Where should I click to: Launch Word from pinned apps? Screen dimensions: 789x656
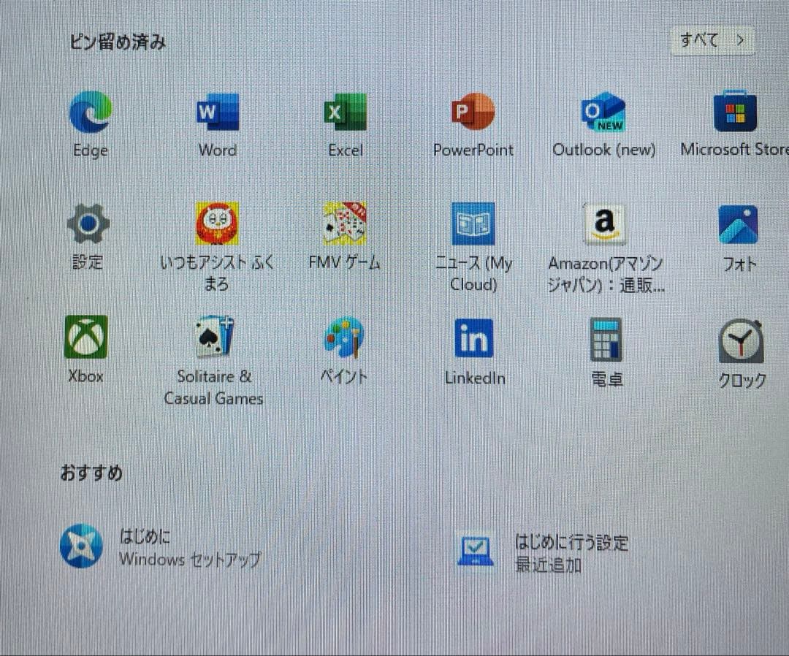[217, 113]
